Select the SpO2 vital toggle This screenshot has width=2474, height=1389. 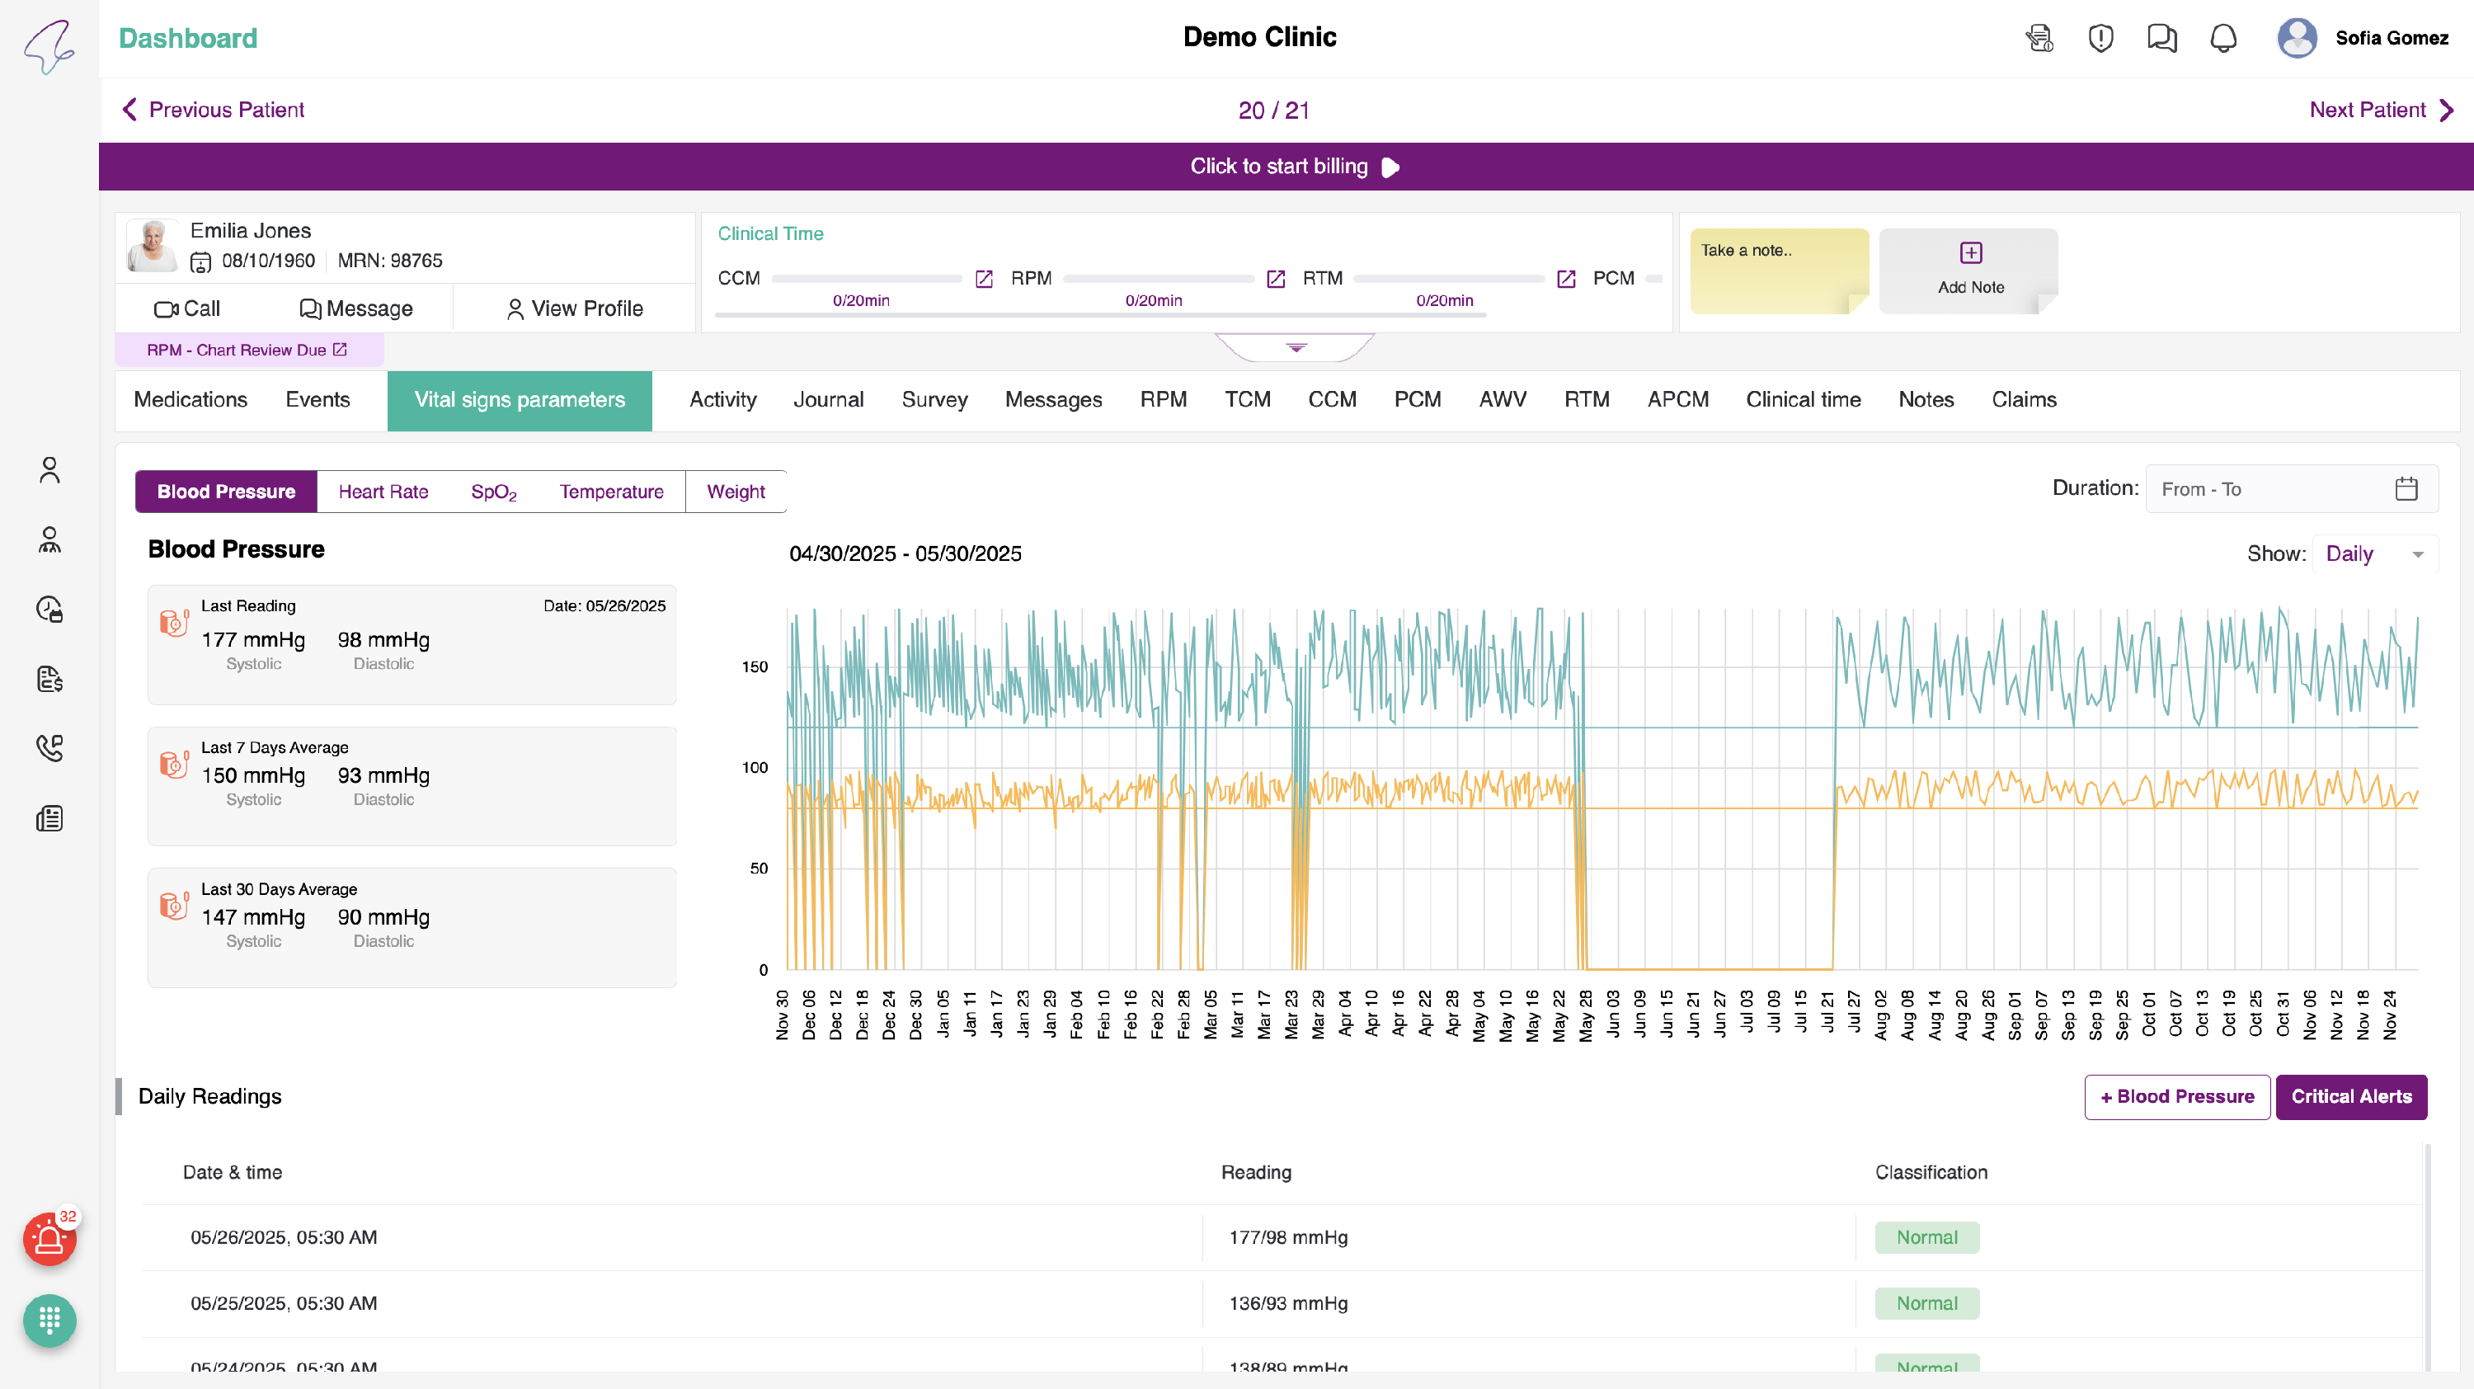point(494,492)
